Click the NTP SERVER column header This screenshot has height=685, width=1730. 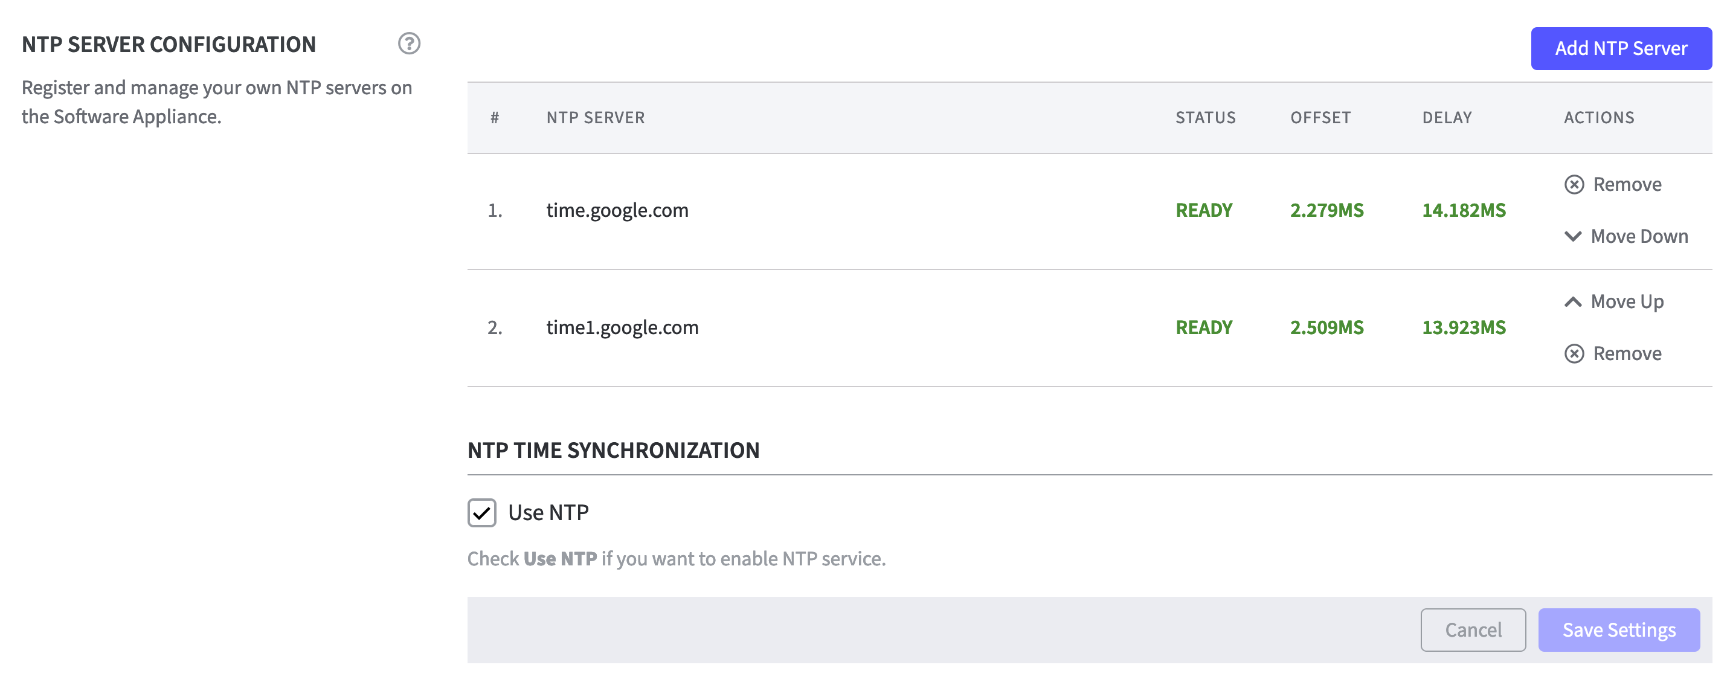click(x=595, y=118)
